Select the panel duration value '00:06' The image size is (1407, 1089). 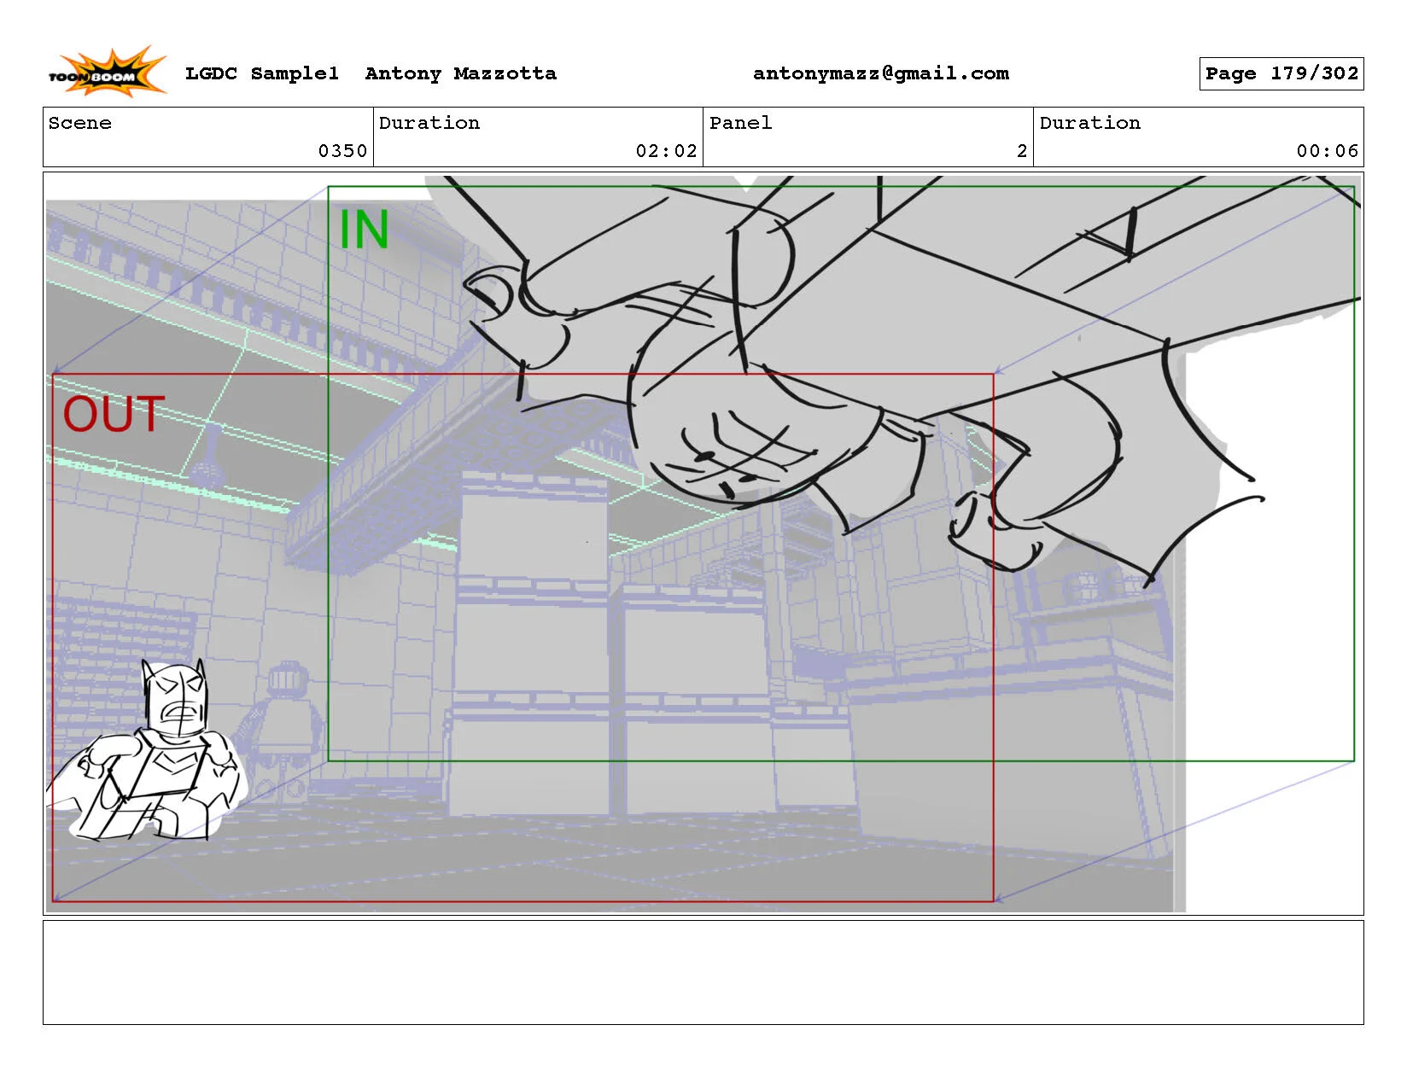pos(1328,151)
